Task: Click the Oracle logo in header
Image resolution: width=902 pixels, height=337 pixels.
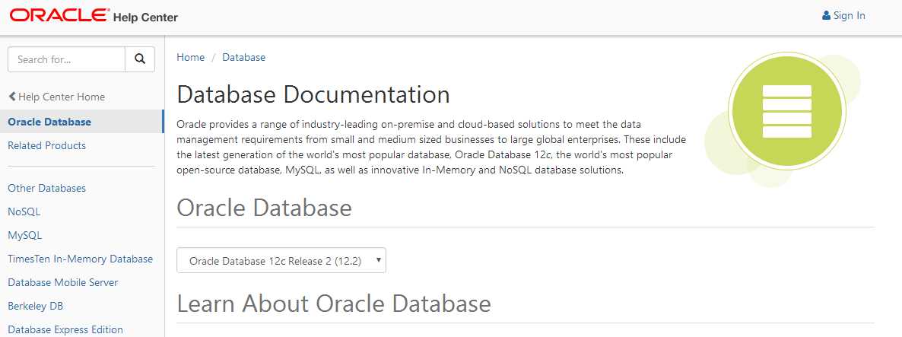Action: (x=59, y=16)
